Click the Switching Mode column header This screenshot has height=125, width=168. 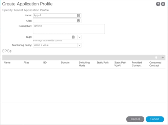pos(84,64)
